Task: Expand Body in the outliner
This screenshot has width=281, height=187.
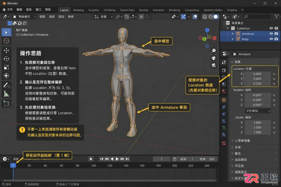Action: coord(233,39)
